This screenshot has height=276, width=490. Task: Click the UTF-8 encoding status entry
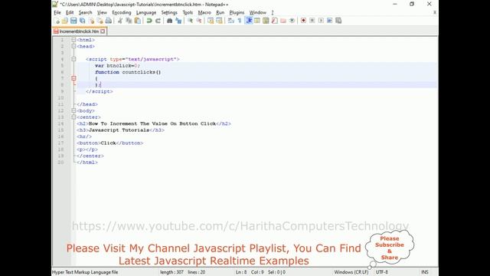382,272
